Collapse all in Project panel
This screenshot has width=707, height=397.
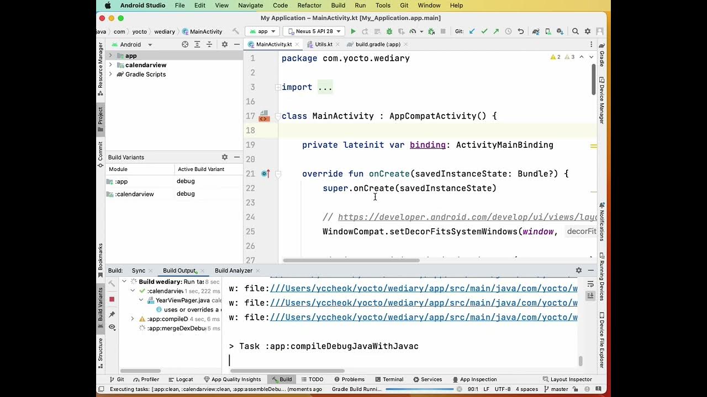pos(209,44)
